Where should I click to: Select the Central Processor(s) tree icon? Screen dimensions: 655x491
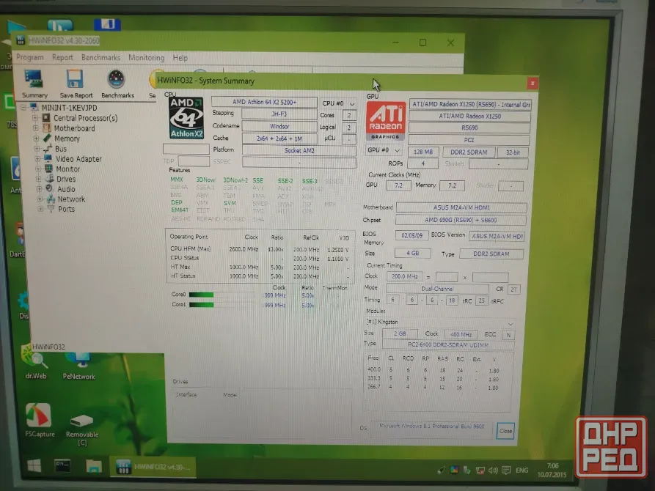pyautogui.click(x=46, y=118)
